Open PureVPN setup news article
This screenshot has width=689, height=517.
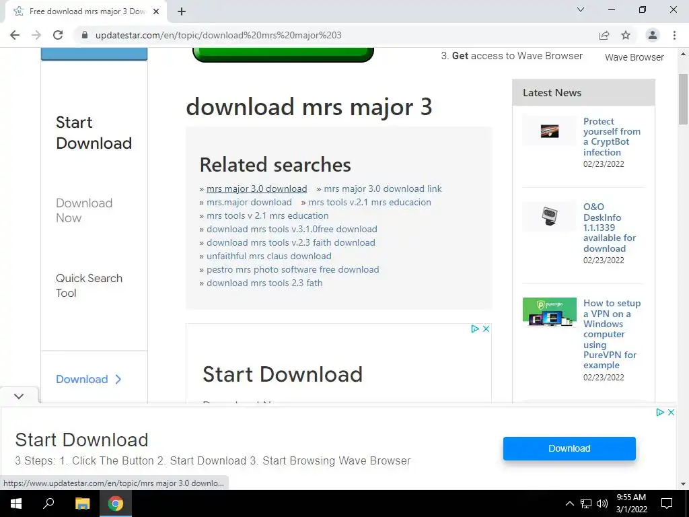[x=612, y=334]
